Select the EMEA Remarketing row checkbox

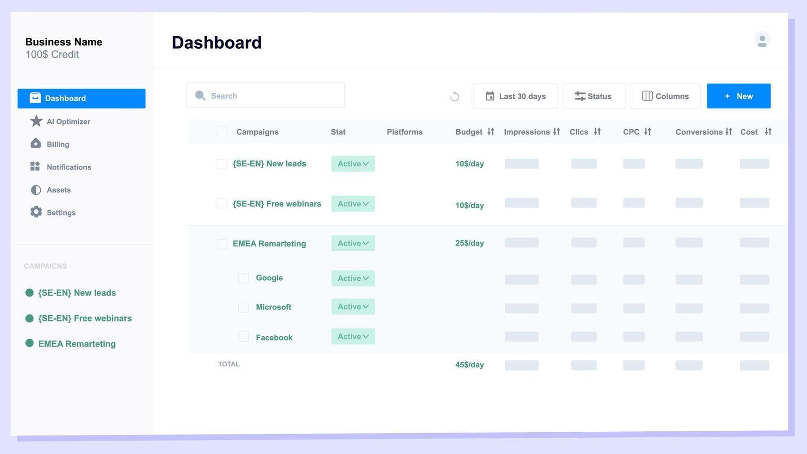(x=222, y=244)
